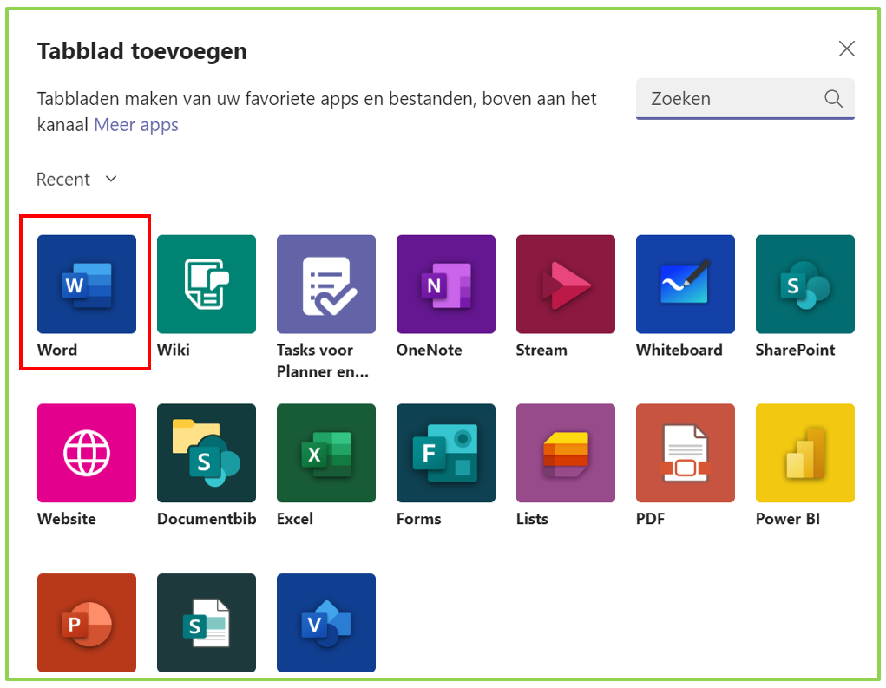
Task: Select the PowerPoint app icon
Action: [87, 623]
